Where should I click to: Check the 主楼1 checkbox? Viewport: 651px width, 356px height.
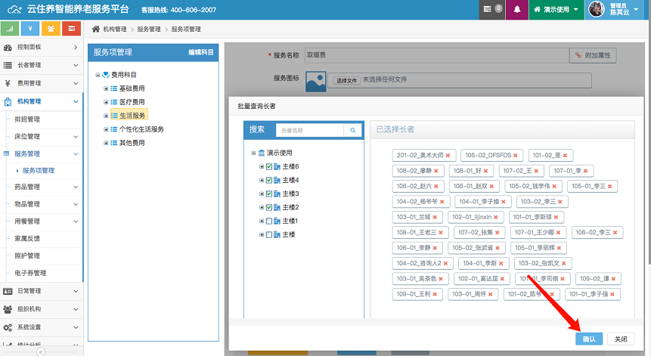268,221
